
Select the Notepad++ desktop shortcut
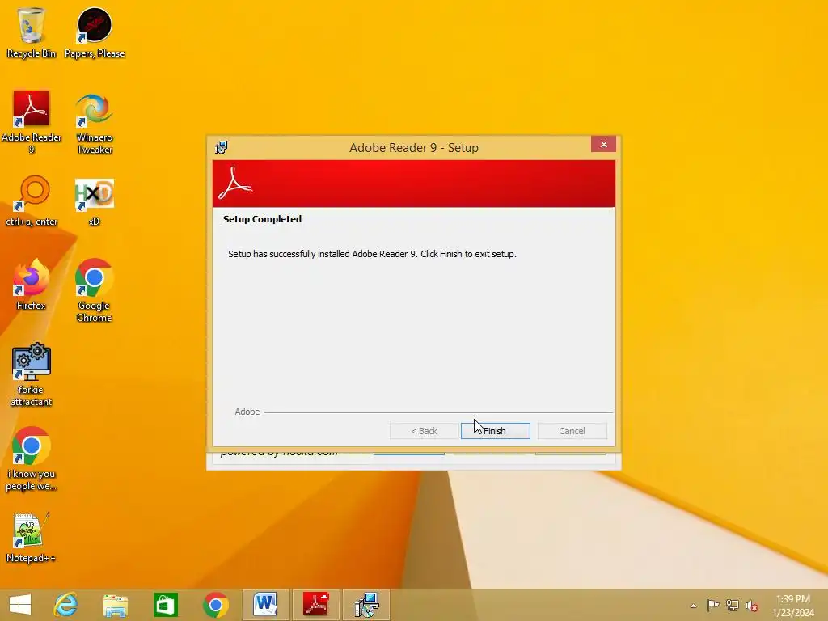pyautogui.click(x=31, y=537)
